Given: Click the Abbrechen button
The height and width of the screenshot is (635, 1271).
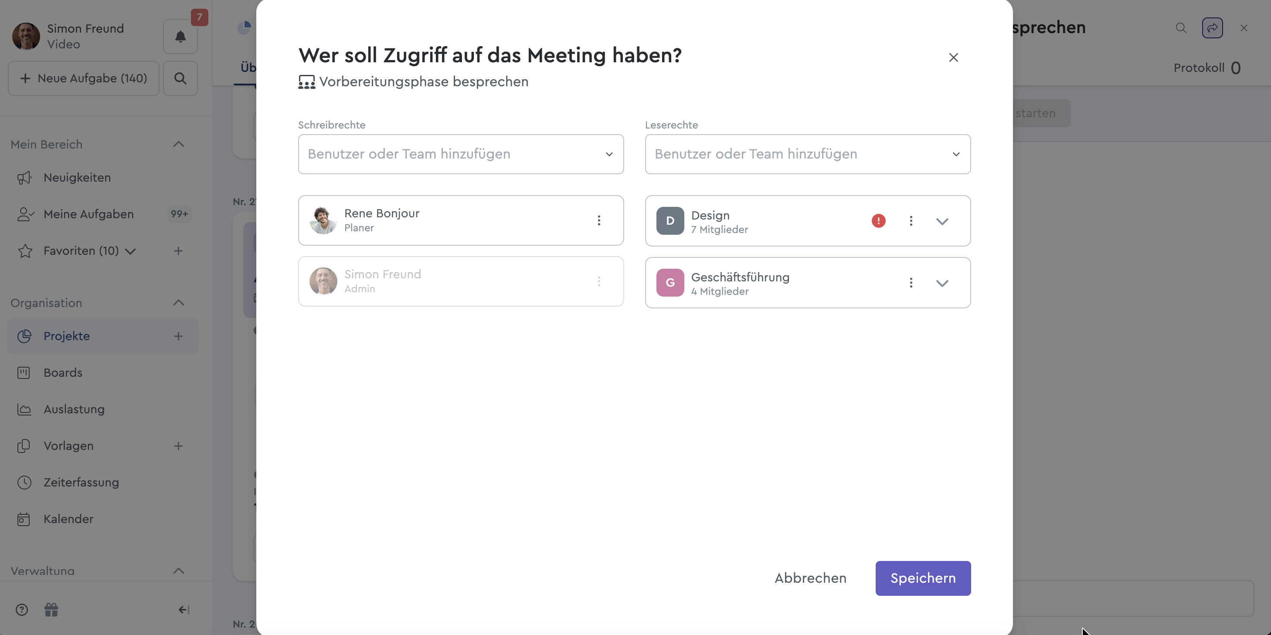Looking at the screenshot, I should coord(810,578).
